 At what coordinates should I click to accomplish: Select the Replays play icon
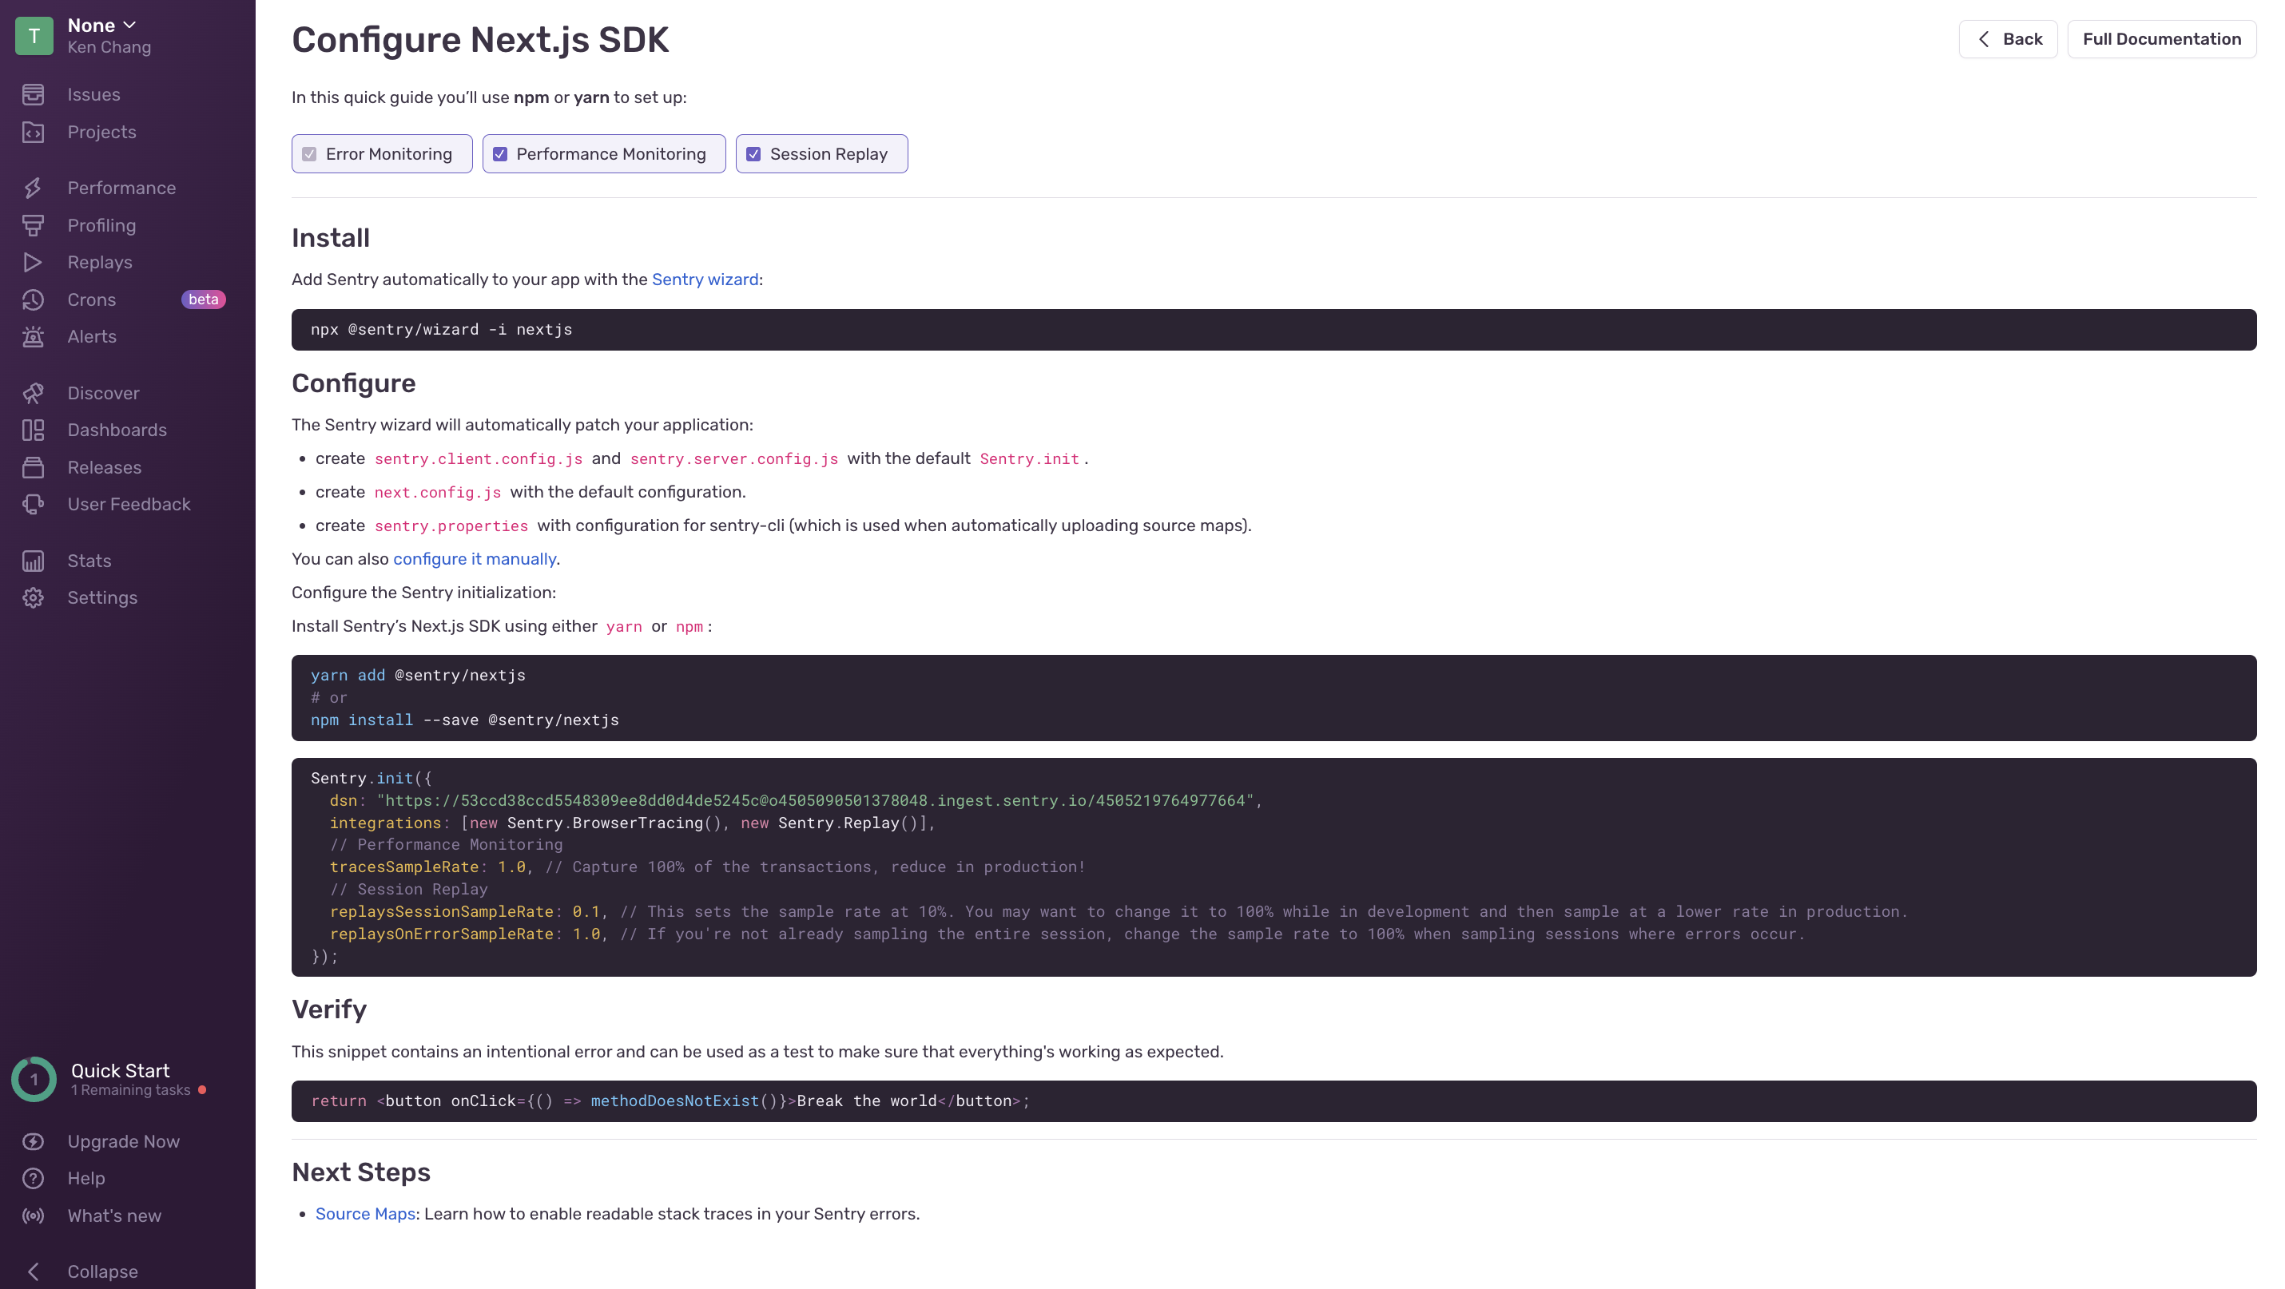[x=33, y=263]
